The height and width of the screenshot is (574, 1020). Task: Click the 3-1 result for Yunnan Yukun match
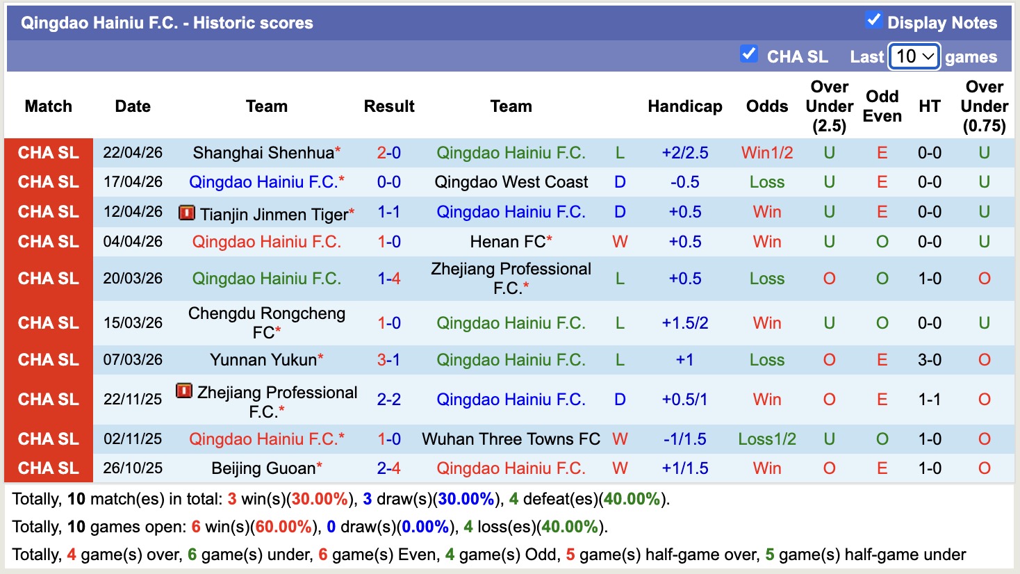pos(388,360)
